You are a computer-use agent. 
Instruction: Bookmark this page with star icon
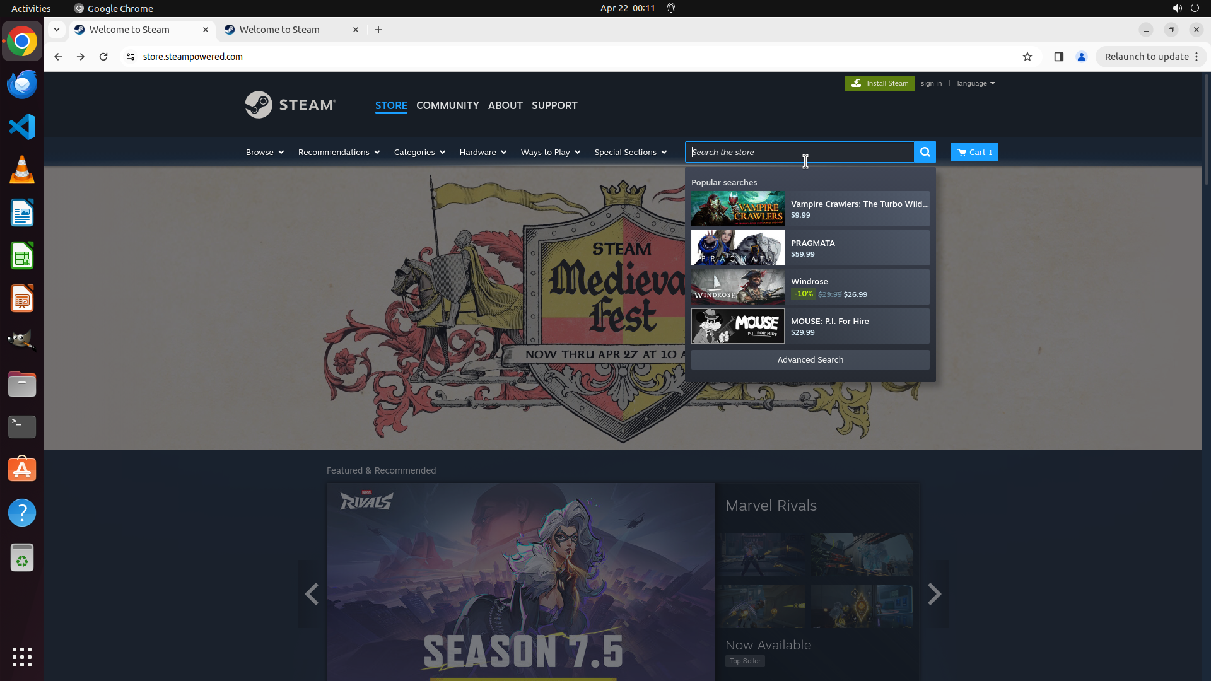(x=1027, y=57)
